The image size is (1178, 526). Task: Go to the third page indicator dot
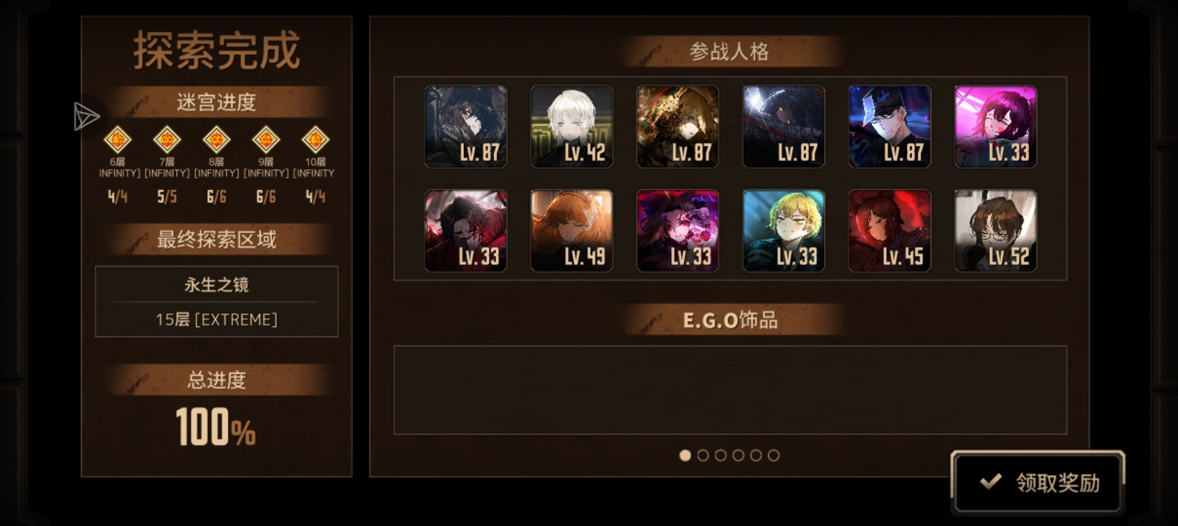[x=721, y=455]
